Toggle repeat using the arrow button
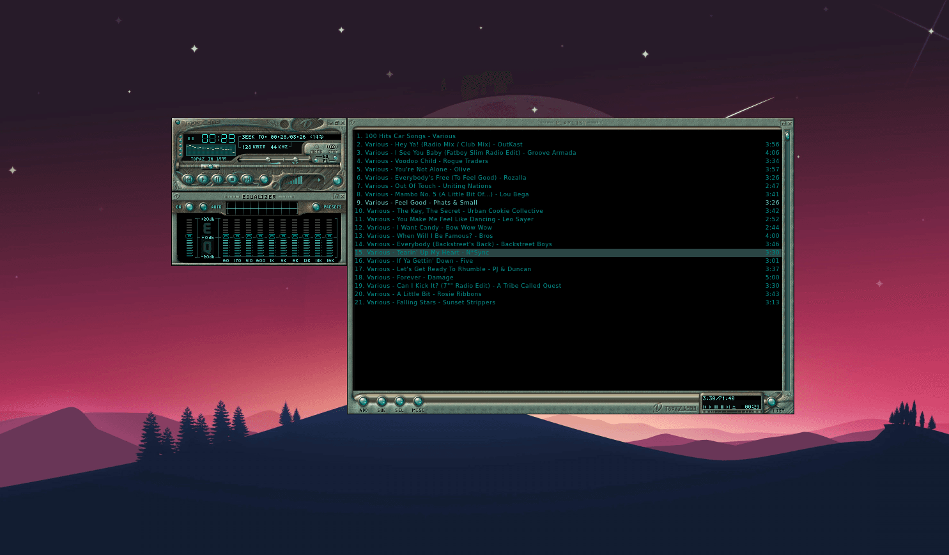The height and width of the screenshot is (555, 949). coord(316,180)
